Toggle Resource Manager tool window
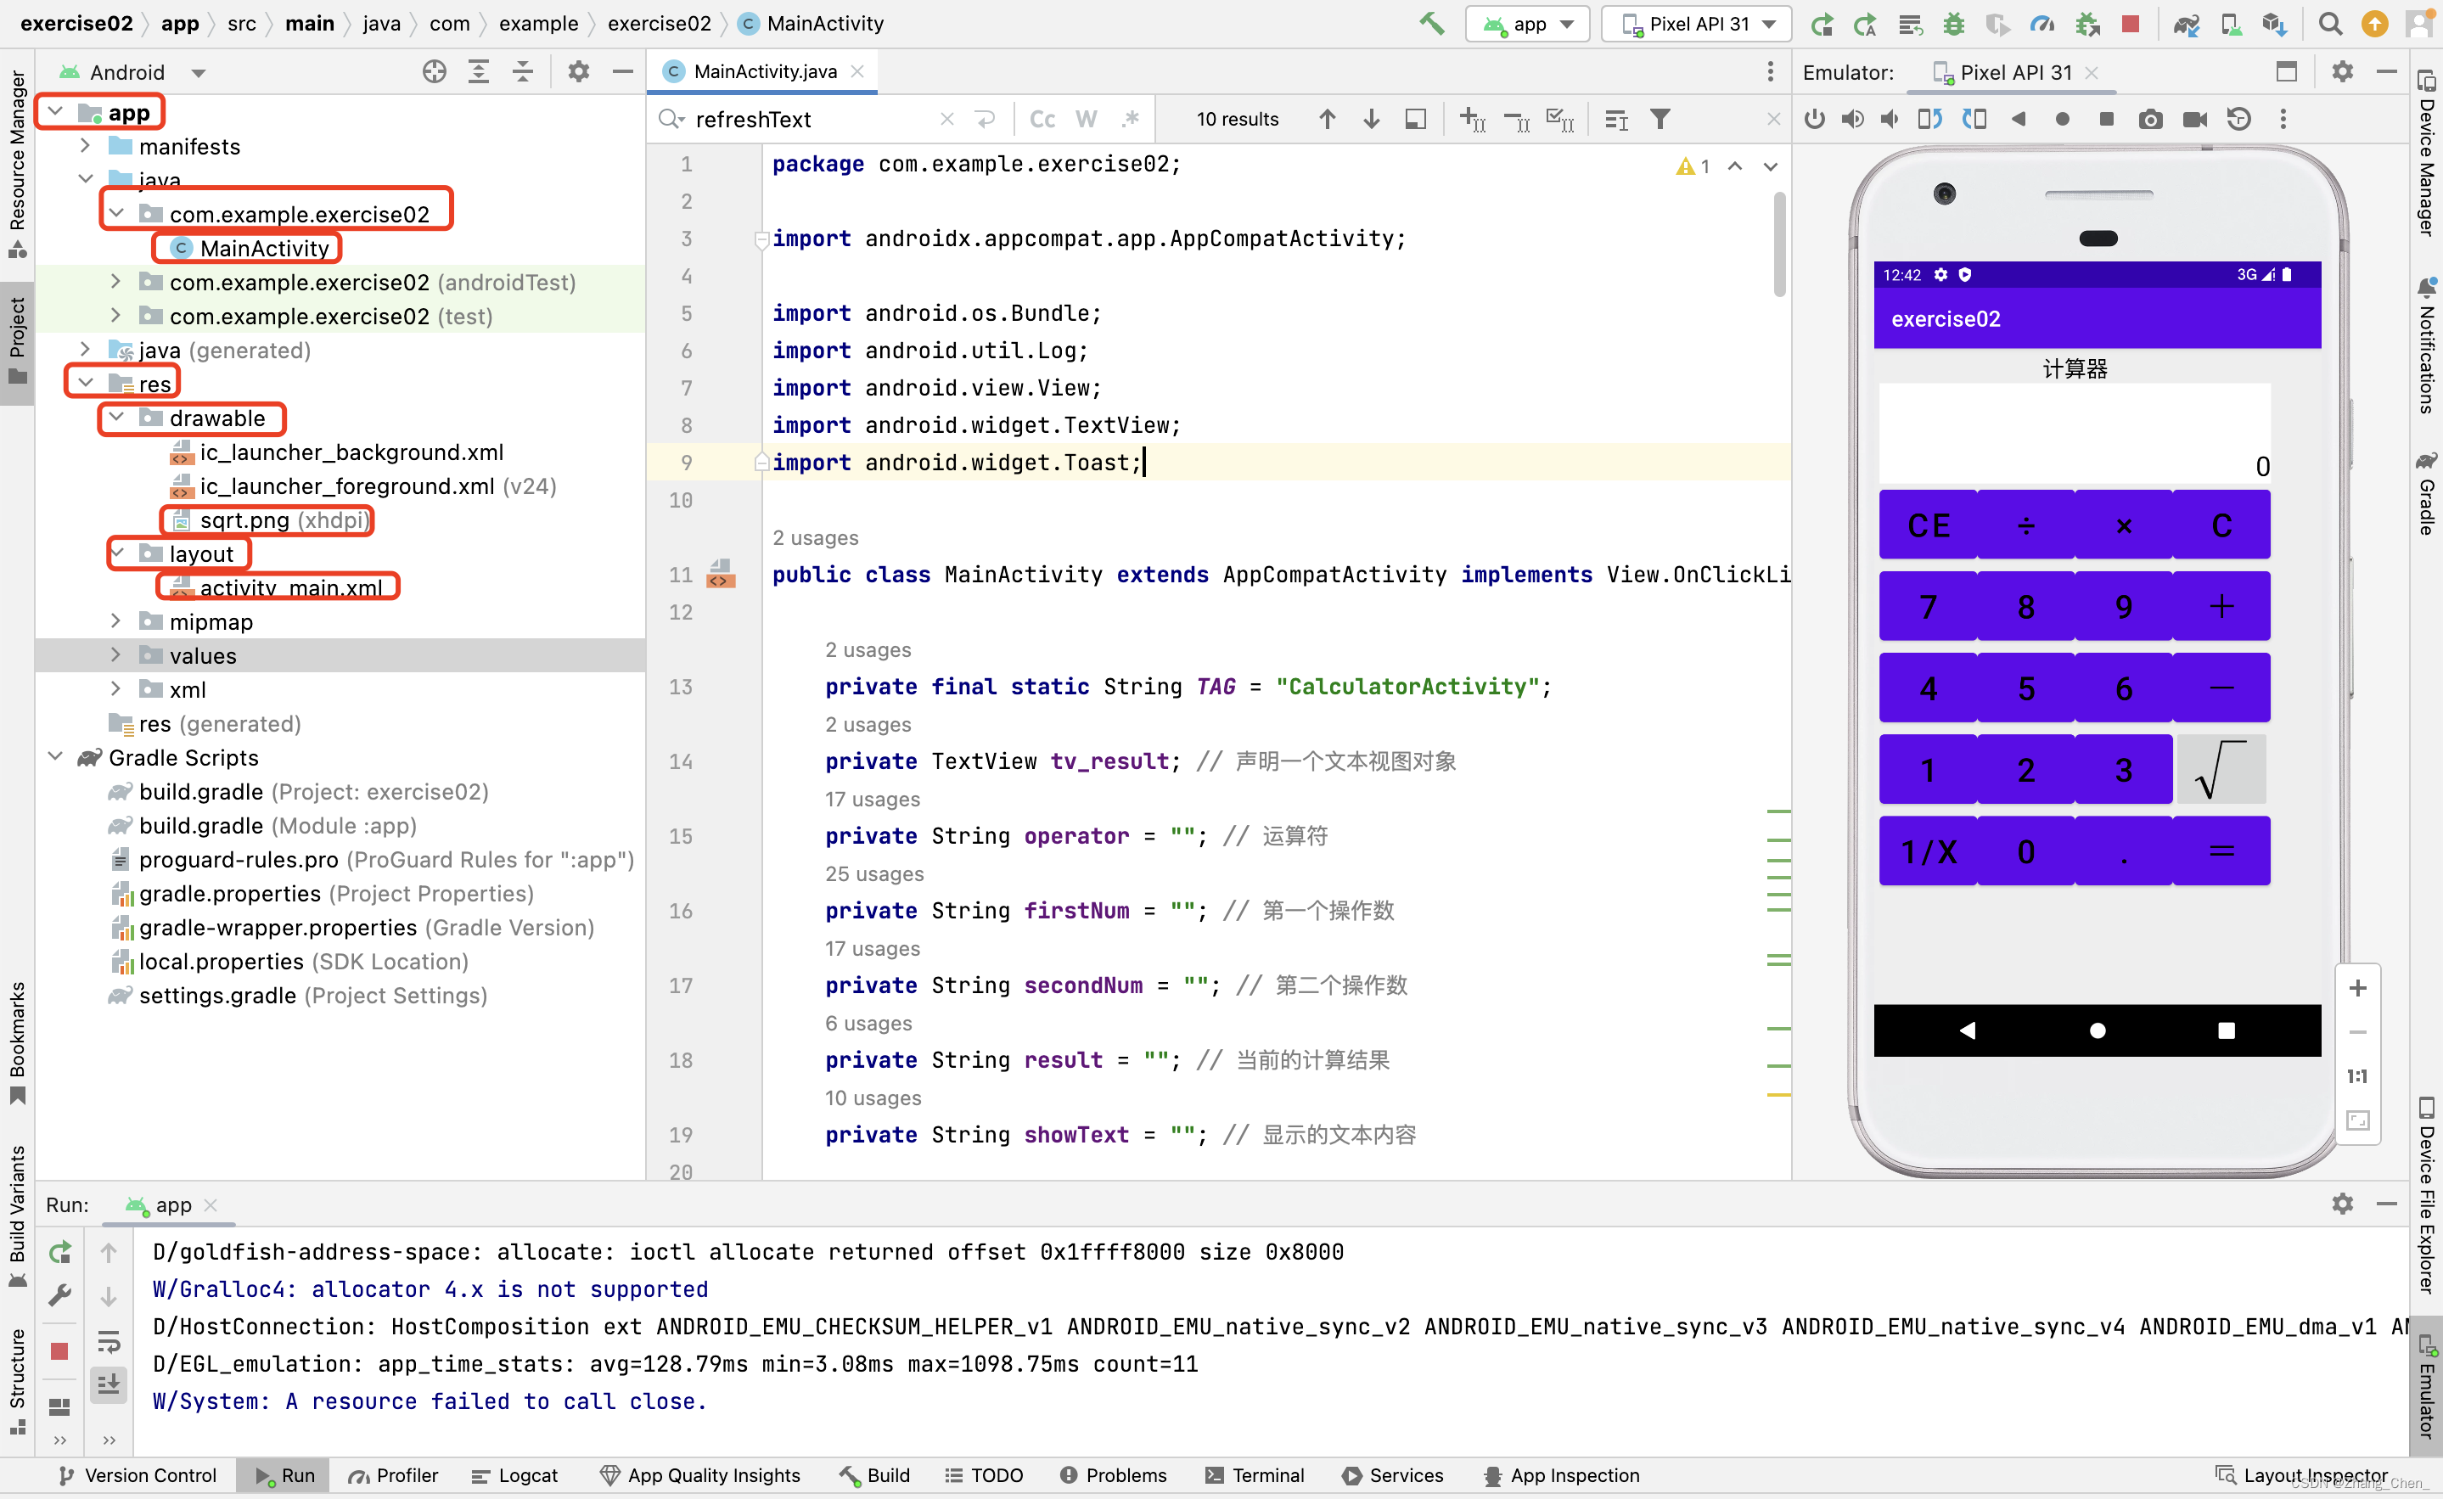2443x1499 pixels. click(x=17, y=164)
